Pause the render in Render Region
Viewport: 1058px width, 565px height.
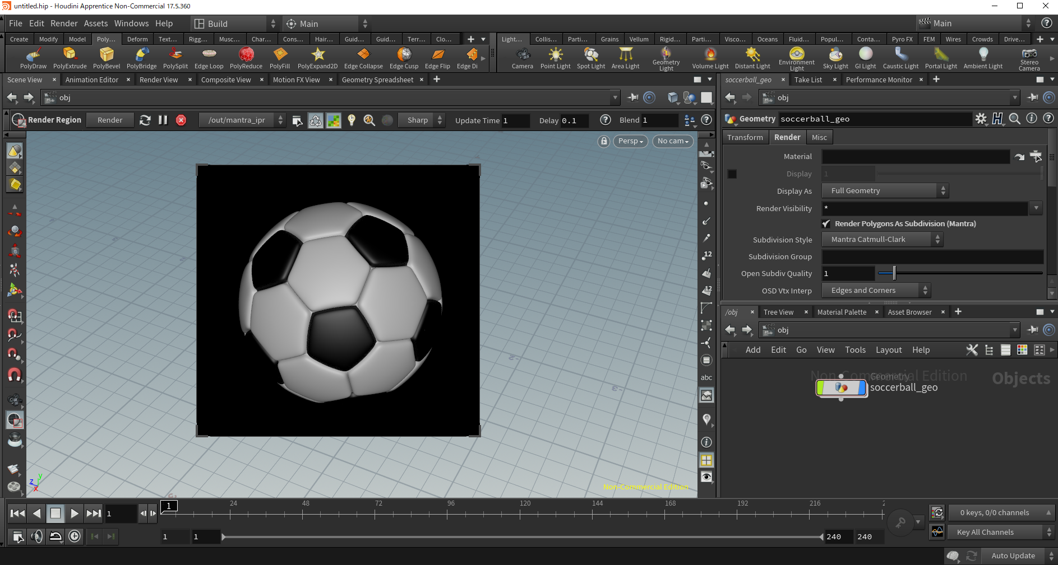[x=163, y=120]
